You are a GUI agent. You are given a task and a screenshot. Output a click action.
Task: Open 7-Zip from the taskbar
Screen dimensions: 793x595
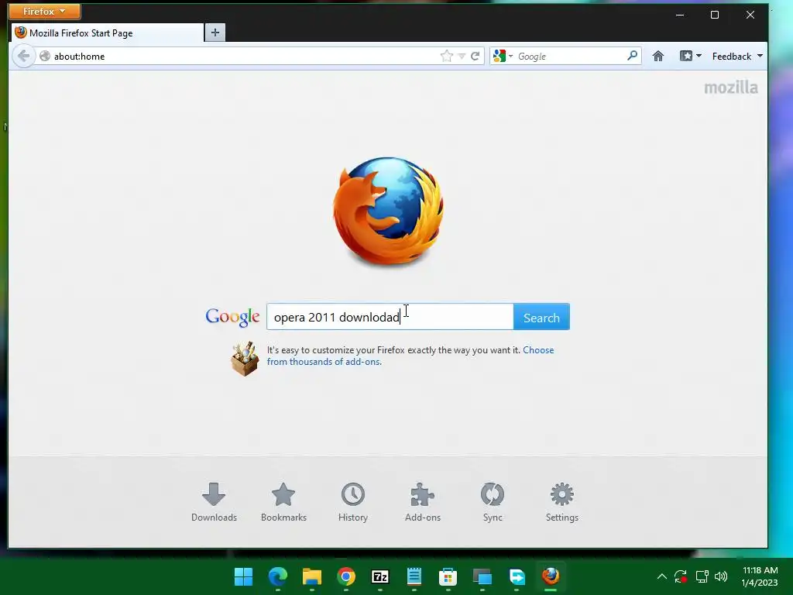point(379,576)
